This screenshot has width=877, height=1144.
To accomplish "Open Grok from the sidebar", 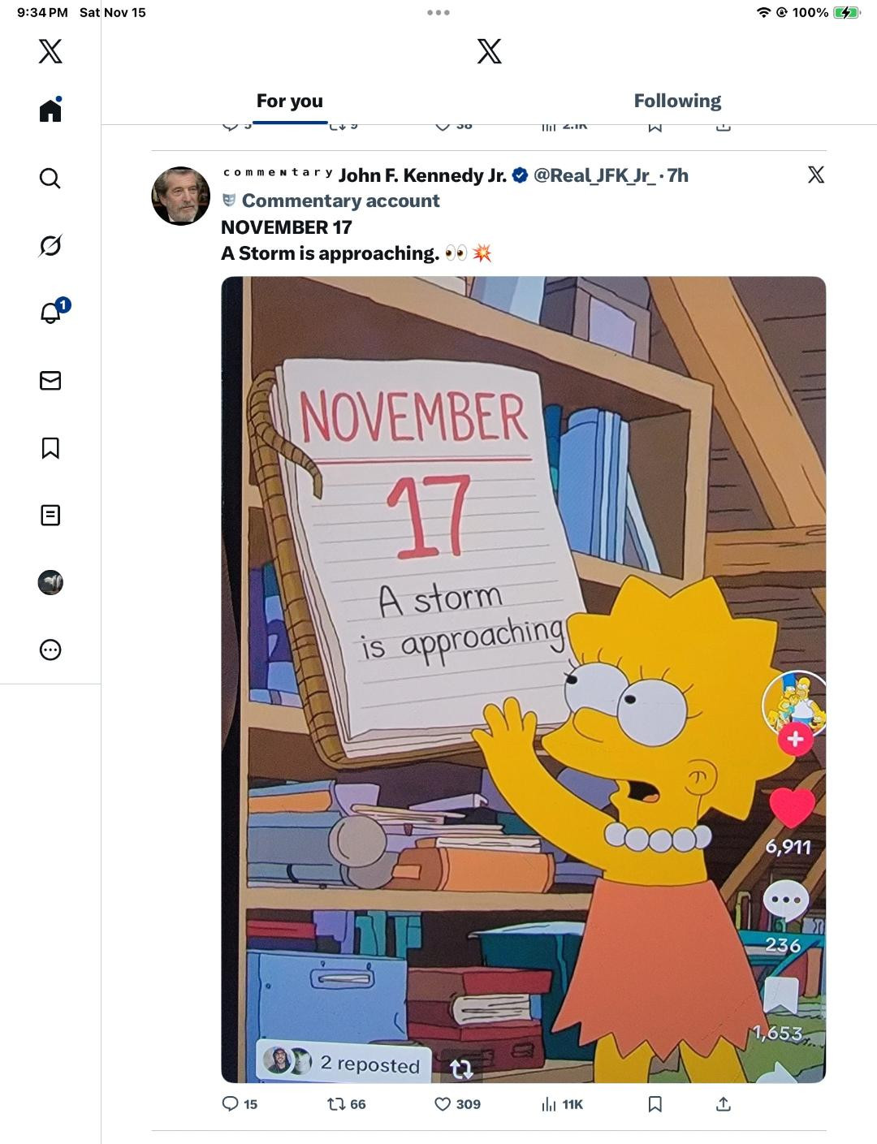I will [50, 245].
